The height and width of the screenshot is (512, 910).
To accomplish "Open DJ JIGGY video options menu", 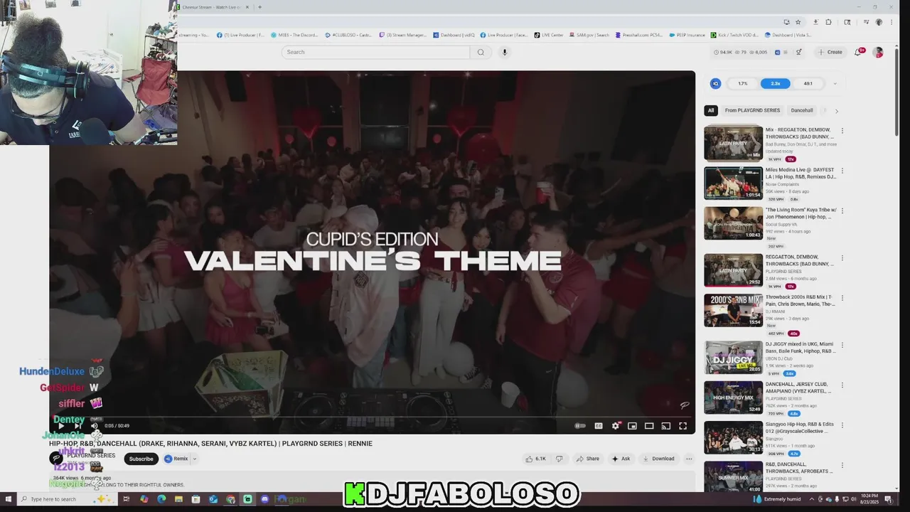I will point(842,345).
